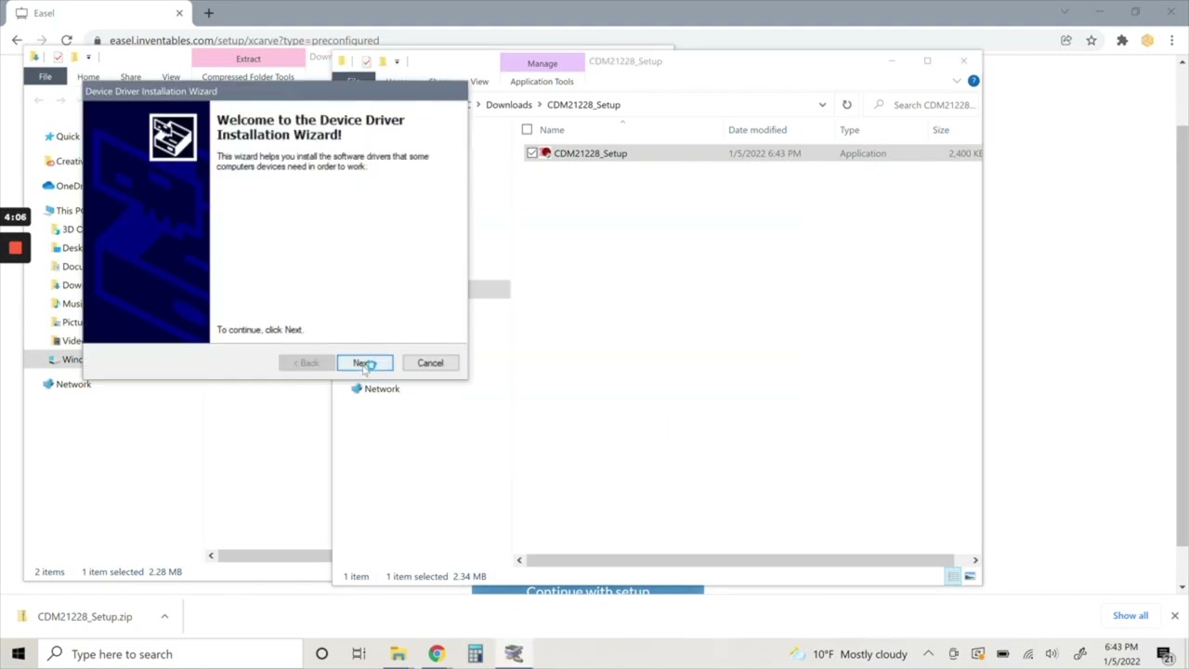Open a new Chrome tab
Viewport: 1189px width, 669px height.
click(208, 13)
